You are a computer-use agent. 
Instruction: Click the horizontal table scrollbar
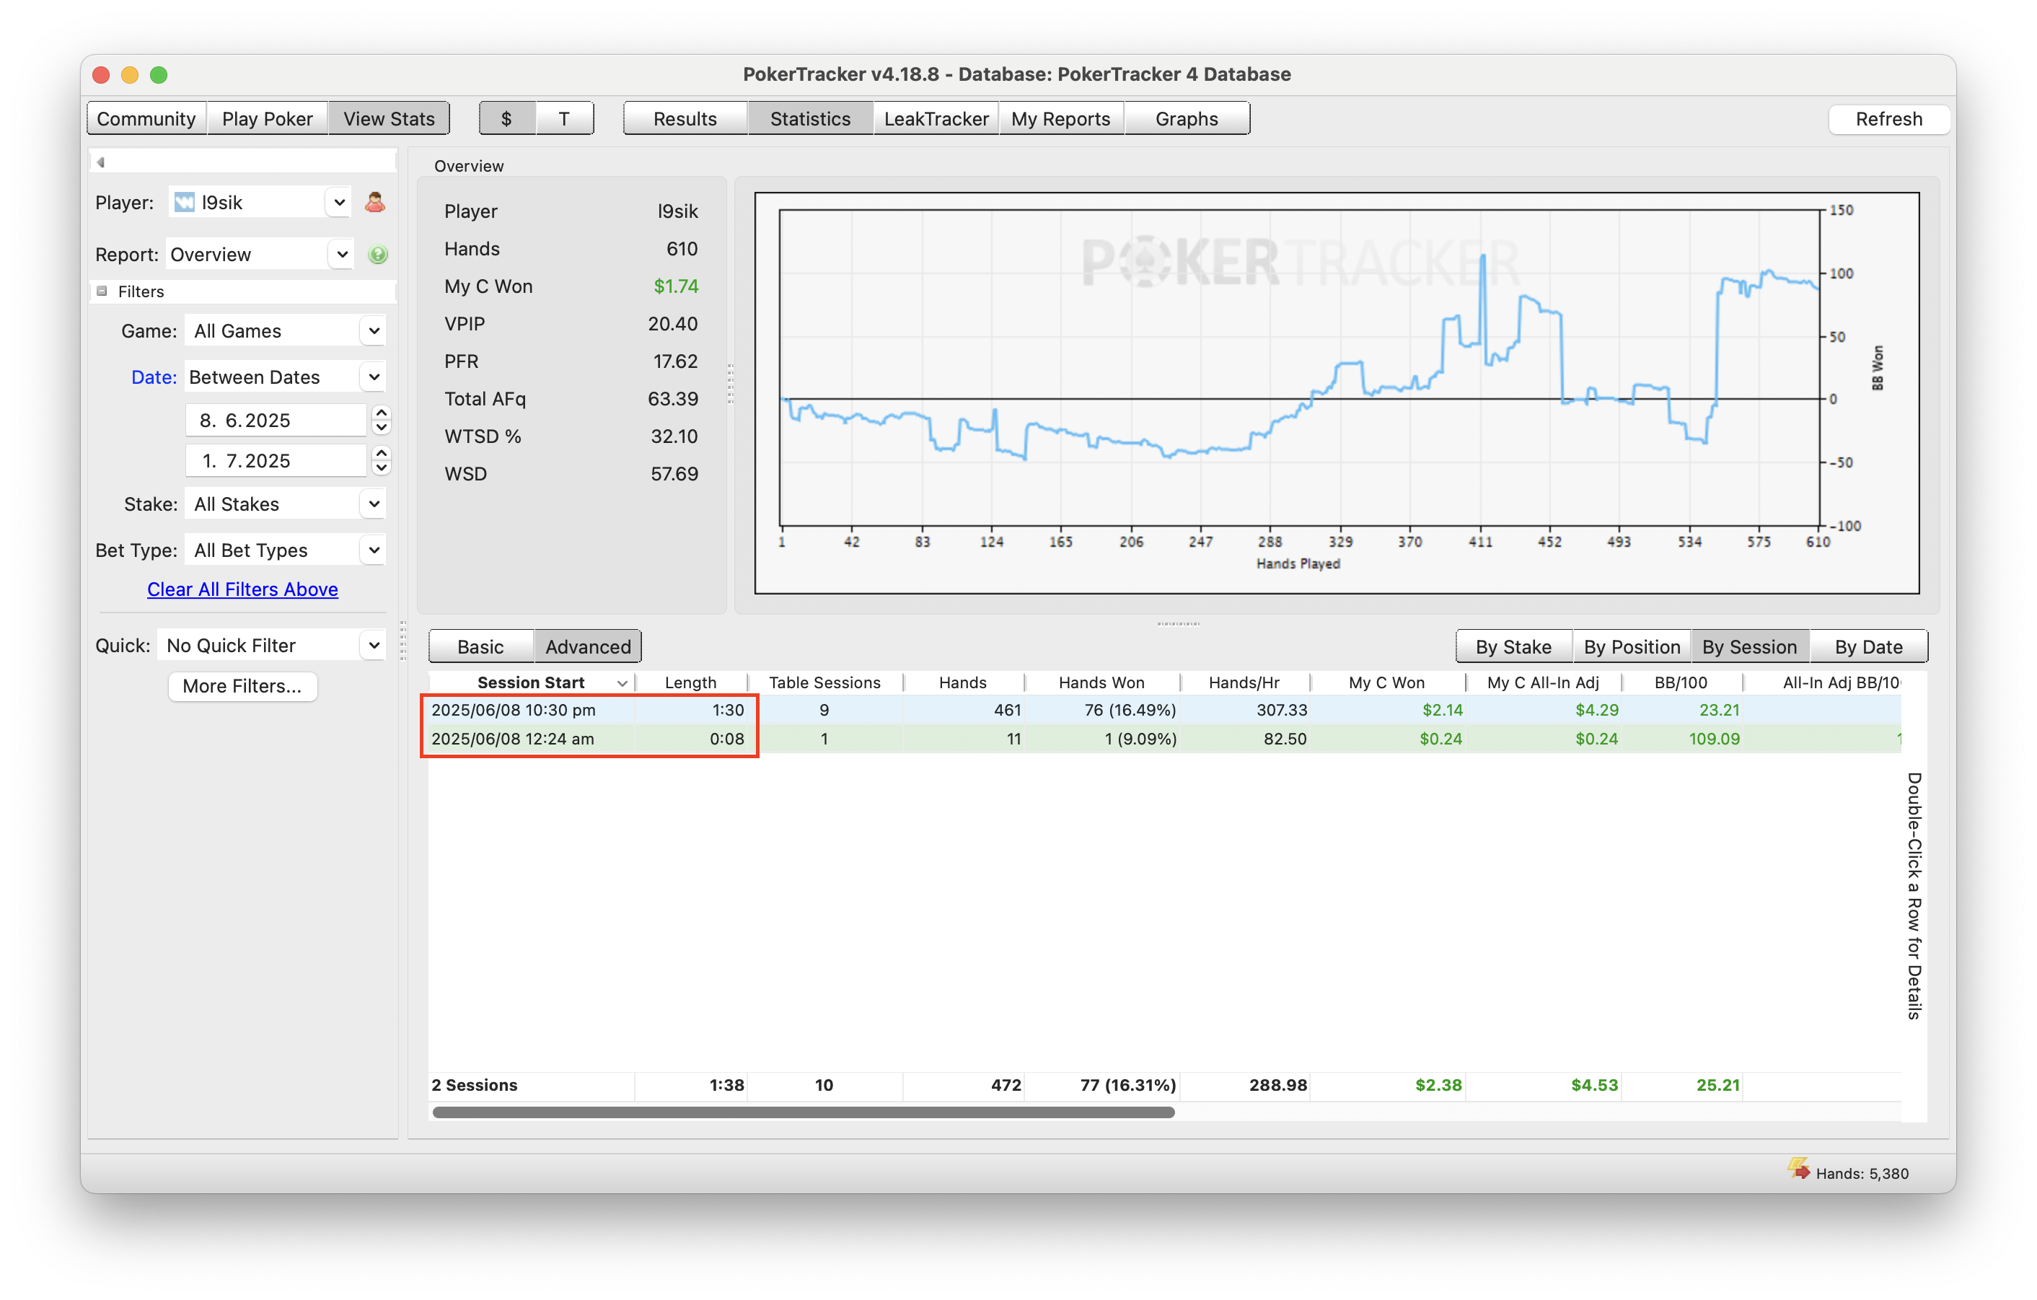(803, 1112)
